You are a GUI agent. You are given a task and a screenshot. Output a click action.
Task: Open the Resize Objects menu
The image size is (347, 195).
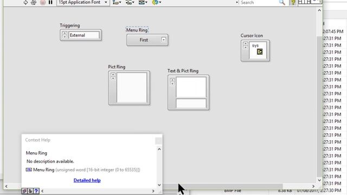(x=143, y=2)
